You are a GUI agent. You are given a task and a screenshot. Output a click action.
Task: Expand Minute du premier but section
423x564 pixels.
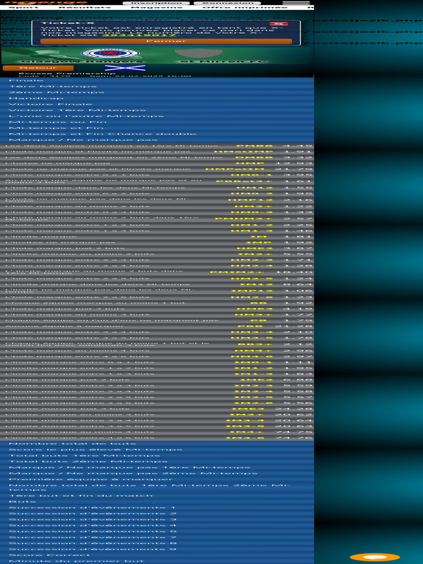(157, 561)
